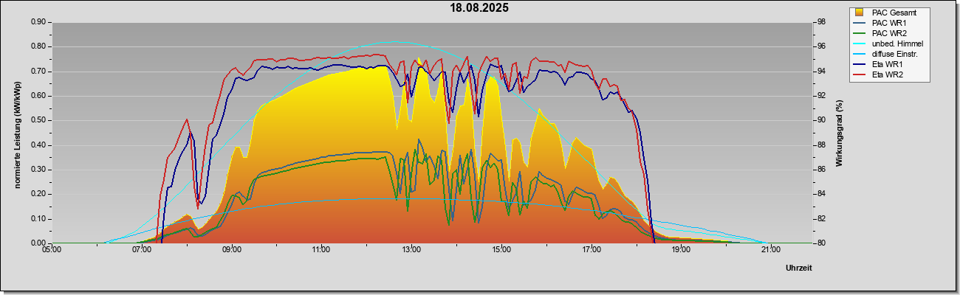Click the 13:00 time axis label
The image size is (960, 295).
[x=411, y=250]
